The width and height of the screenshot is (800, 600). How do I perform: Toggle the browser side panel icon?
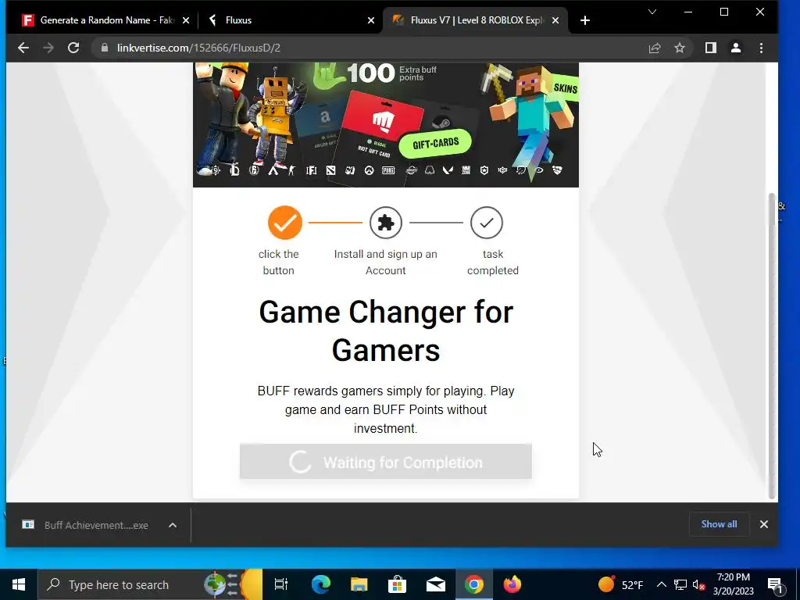[x=711, y=48]
